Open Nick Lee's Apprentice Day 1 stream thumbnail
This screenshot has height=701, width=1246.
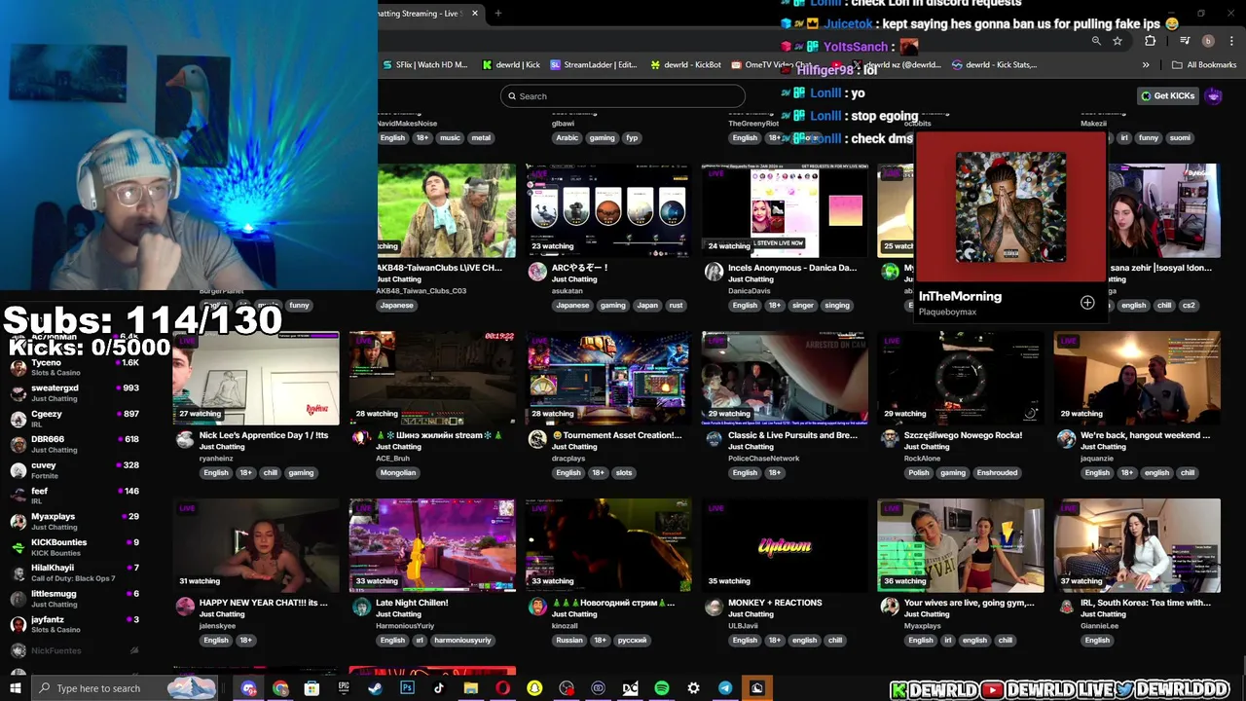(256, 378)
